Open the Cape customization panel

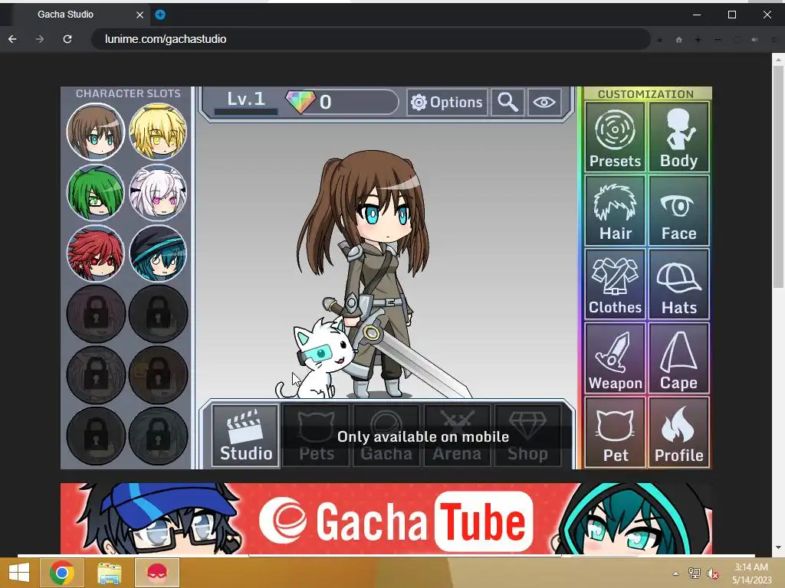(x=679, y=358)
